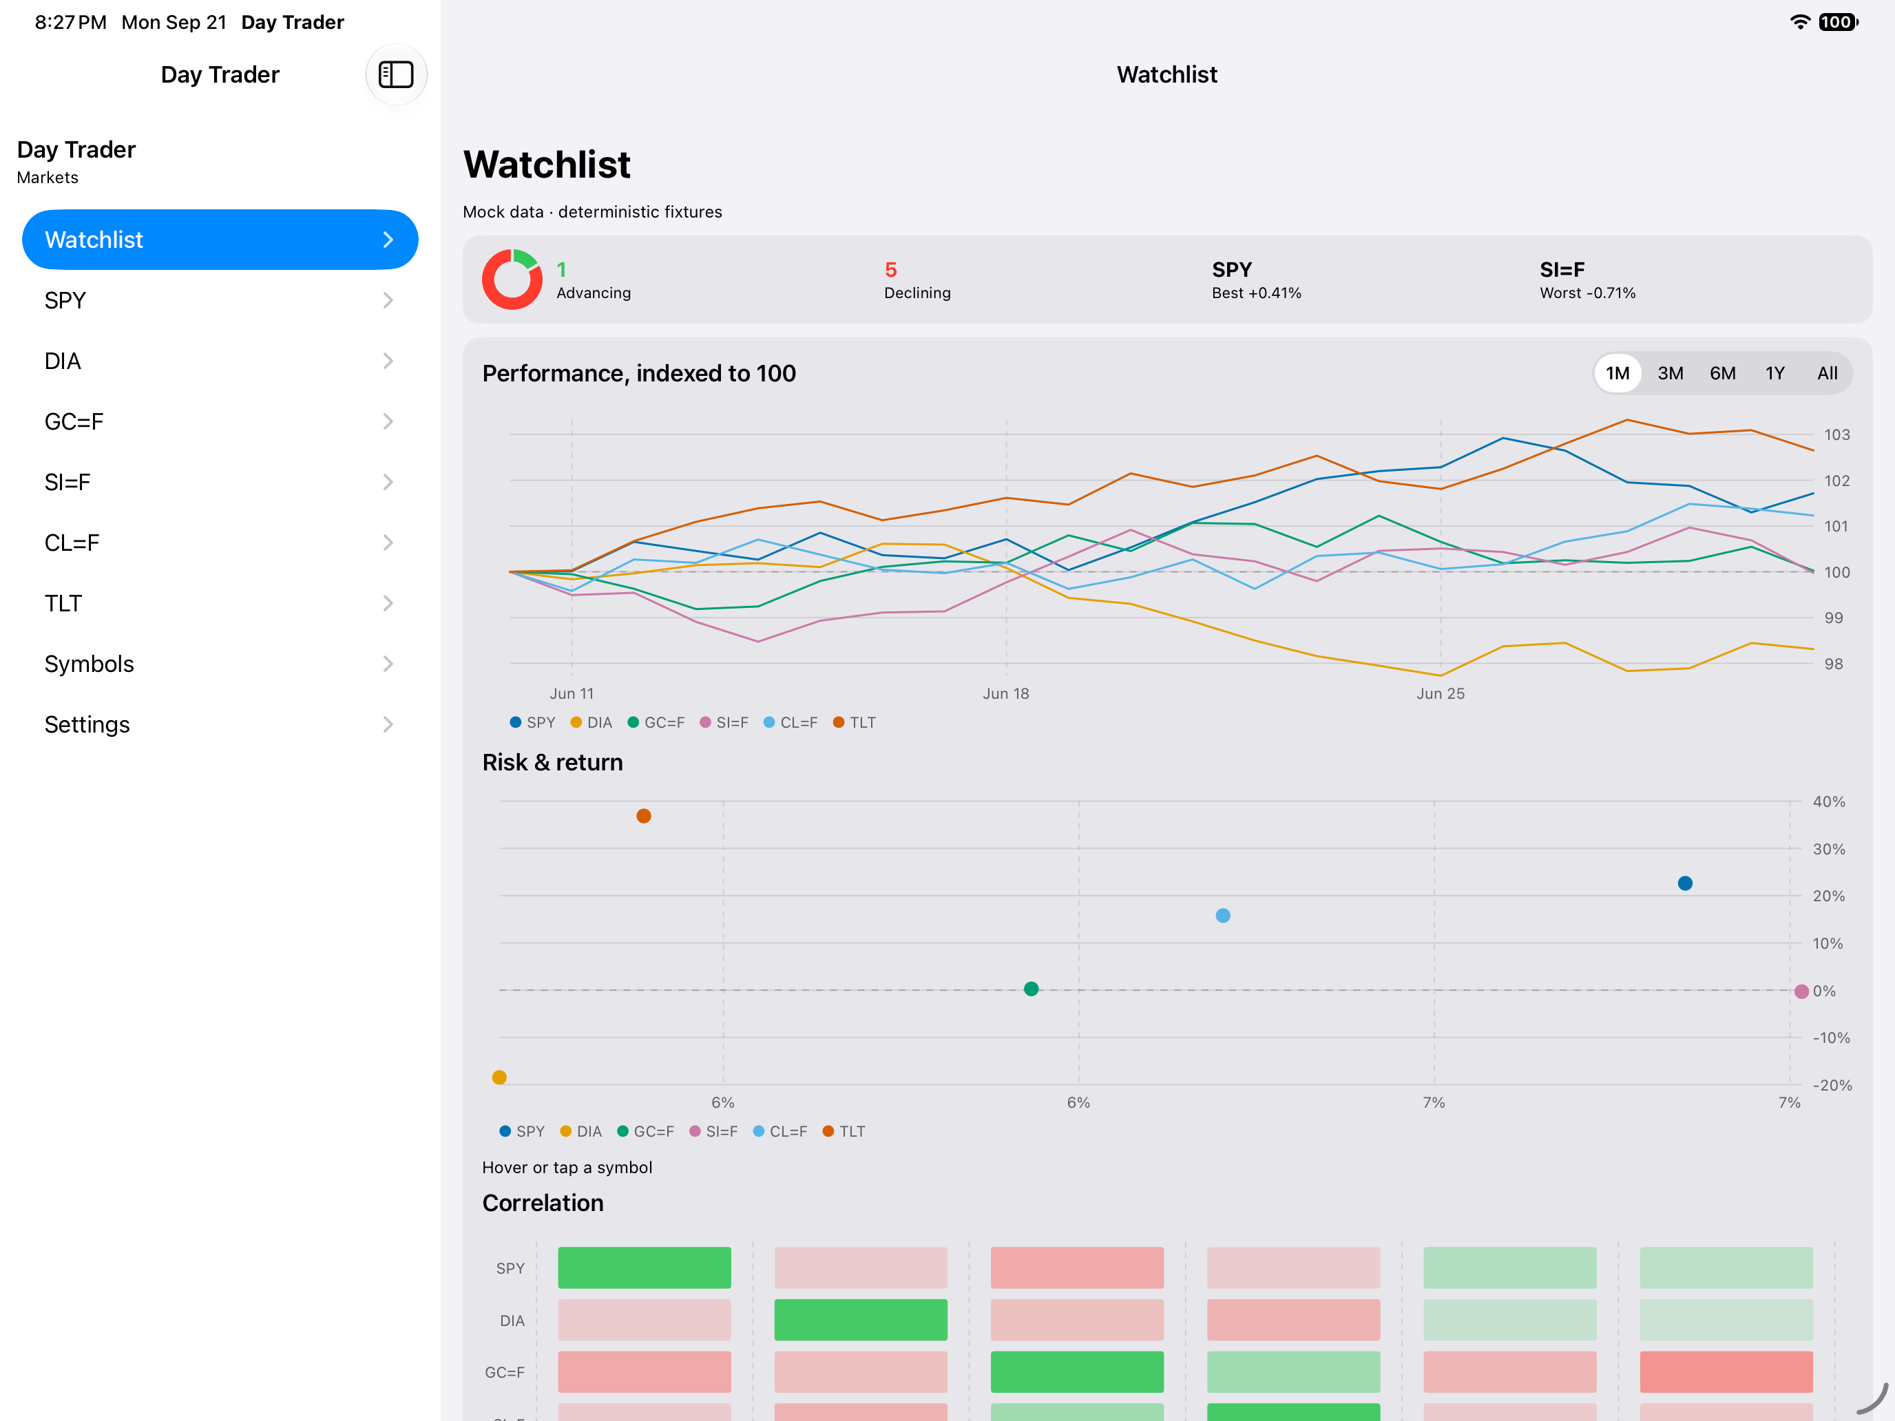Click the DIA-DIA diagonal correlation cell
This screenshot has height=1421, width=1895.
pyautogui.click(x=861, y=1320)
